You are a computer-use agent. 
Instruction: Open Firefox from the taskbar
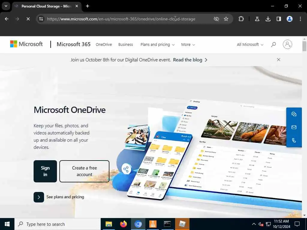(123, 224)
